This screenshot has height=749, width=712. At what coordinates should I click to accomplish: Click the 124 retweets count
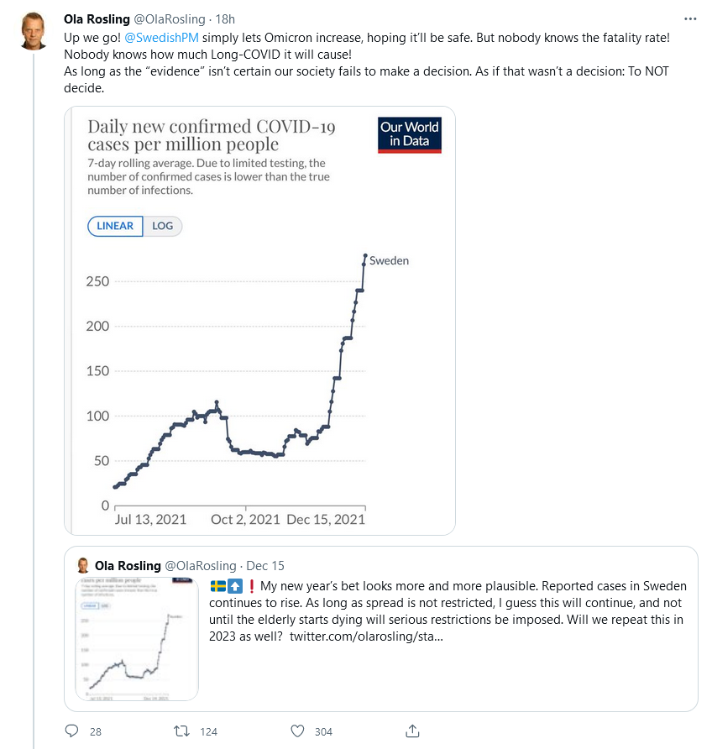pyautogui.click(x=208, y=731)
